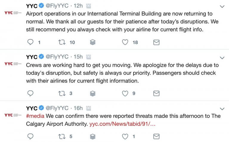
Task: Send the 12h tweet via direct message
Action: pyautogui.click(x=156, y=42)
